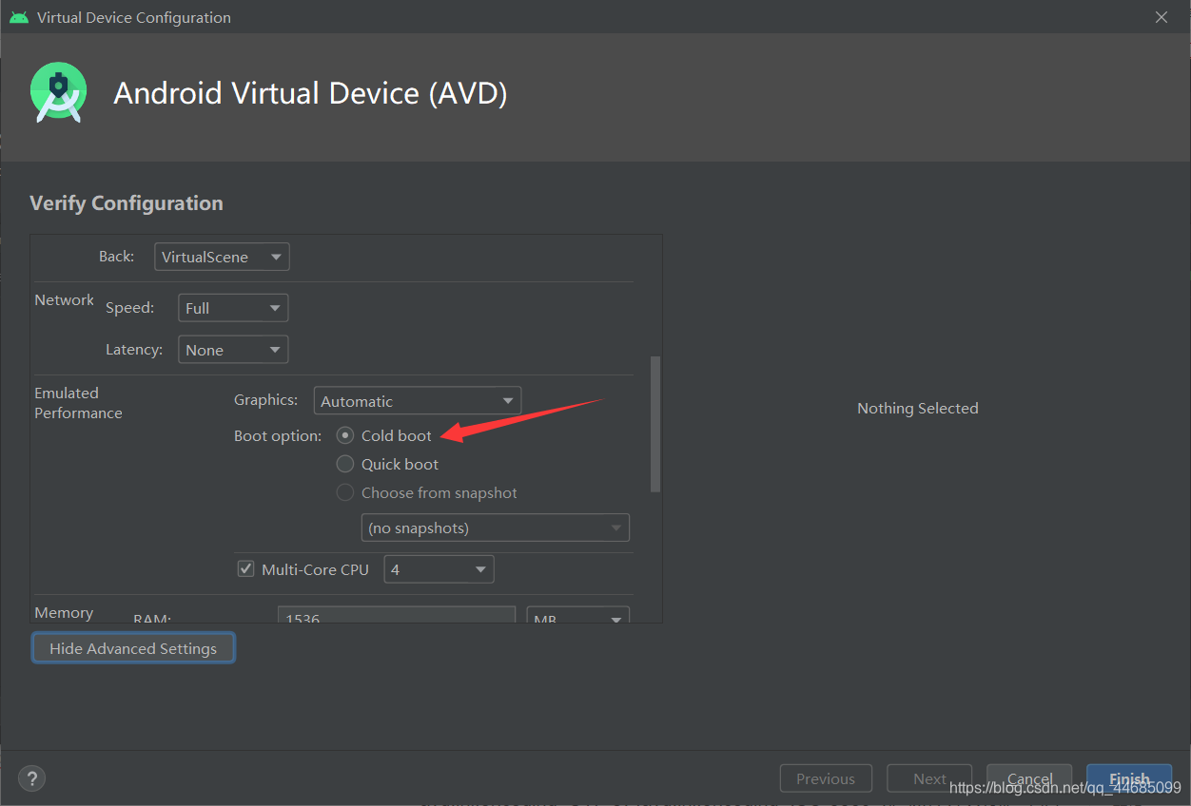
Task: Open the Graphics Automatic dropdown
Action: coord(418,401)
